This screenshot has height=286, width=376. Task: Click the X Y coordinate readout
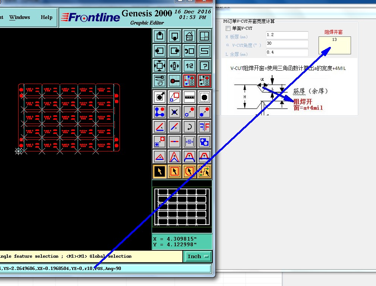[182, 241]
